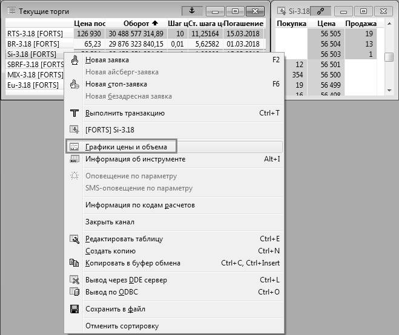This screenshot has height=335, width=399.
Task: Click the link chain icon in Si-3.18 window
Action: coord(319,11)
